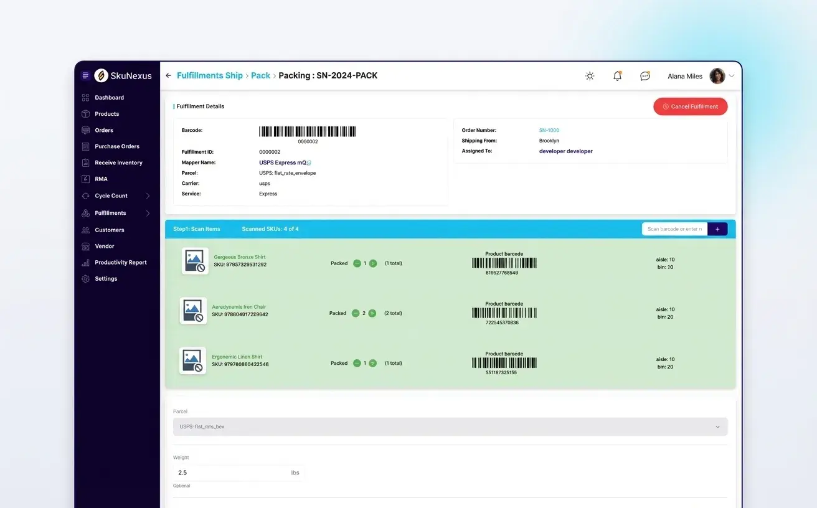Click the hamburger menu icon beside SkuNexus logo
Screen dimensions: 817x508
click(x=86, y=76)
